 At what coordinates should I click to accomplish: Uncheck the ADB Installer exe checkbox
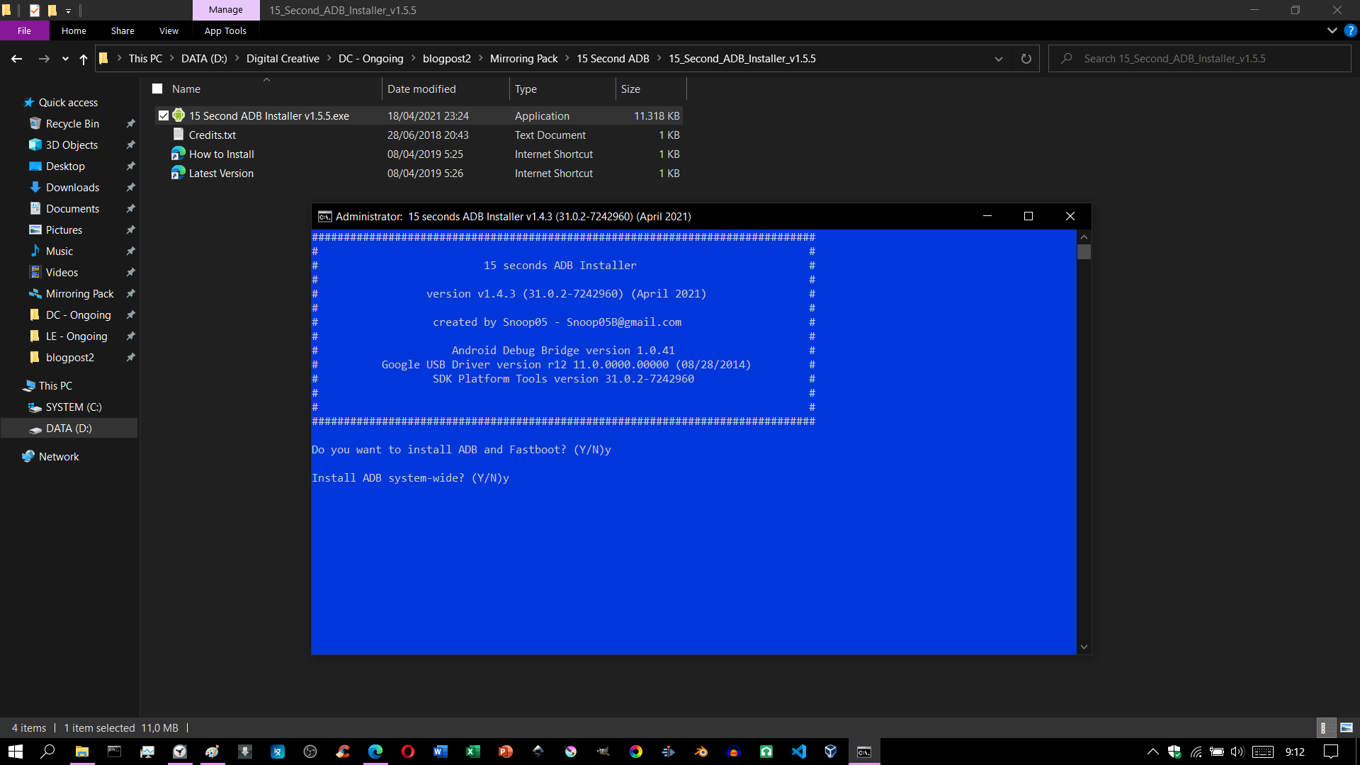(x=163, y=115)
